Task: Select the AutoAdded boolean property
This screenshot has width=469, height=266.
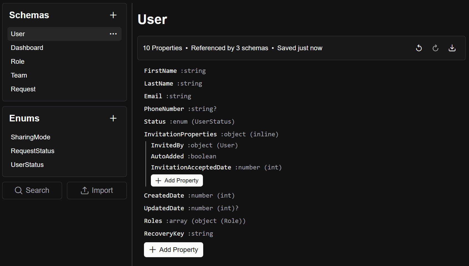Action: click(184, 156)
